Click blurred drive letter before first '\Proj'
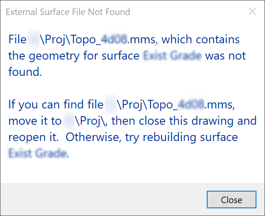Image resolution: width=265 pixels, height=216 pixels. click(x=33, y=40)
